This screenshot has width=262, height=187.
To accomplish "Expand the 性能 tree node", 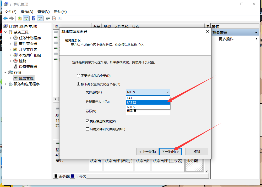I will [10, 61].
